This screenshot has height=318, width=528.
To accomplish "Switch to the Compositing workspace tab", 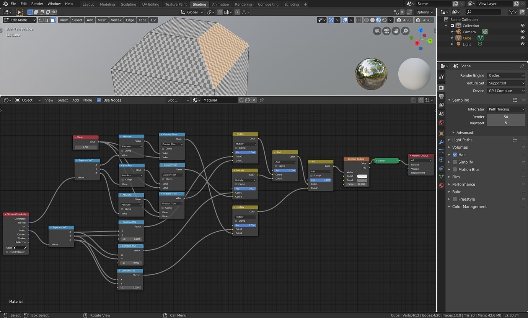I will tap(268, 4).
